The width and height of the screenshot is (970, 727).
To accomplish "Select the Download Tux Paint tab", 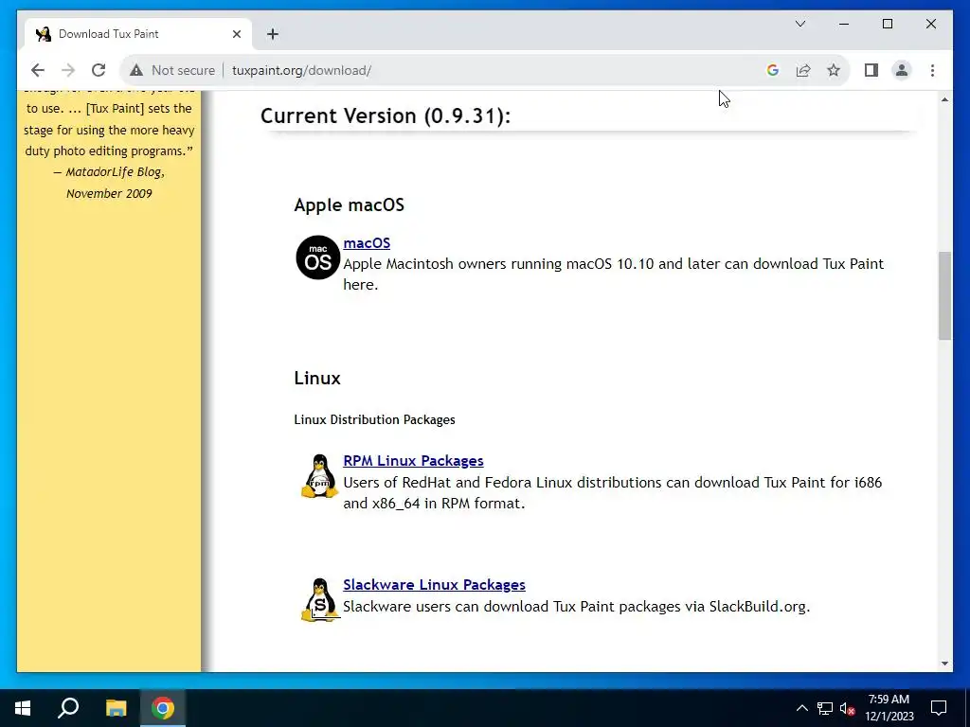I will pyautogui.click(x=138, y=34).
